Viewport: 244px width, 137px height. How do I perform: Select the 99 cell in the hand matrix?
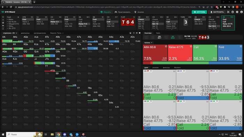(x=60, y=75)
